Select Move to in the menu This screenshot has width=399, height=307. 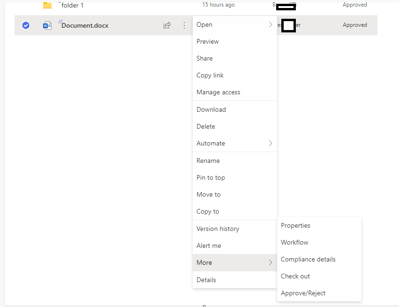click(x=234, y=194)
